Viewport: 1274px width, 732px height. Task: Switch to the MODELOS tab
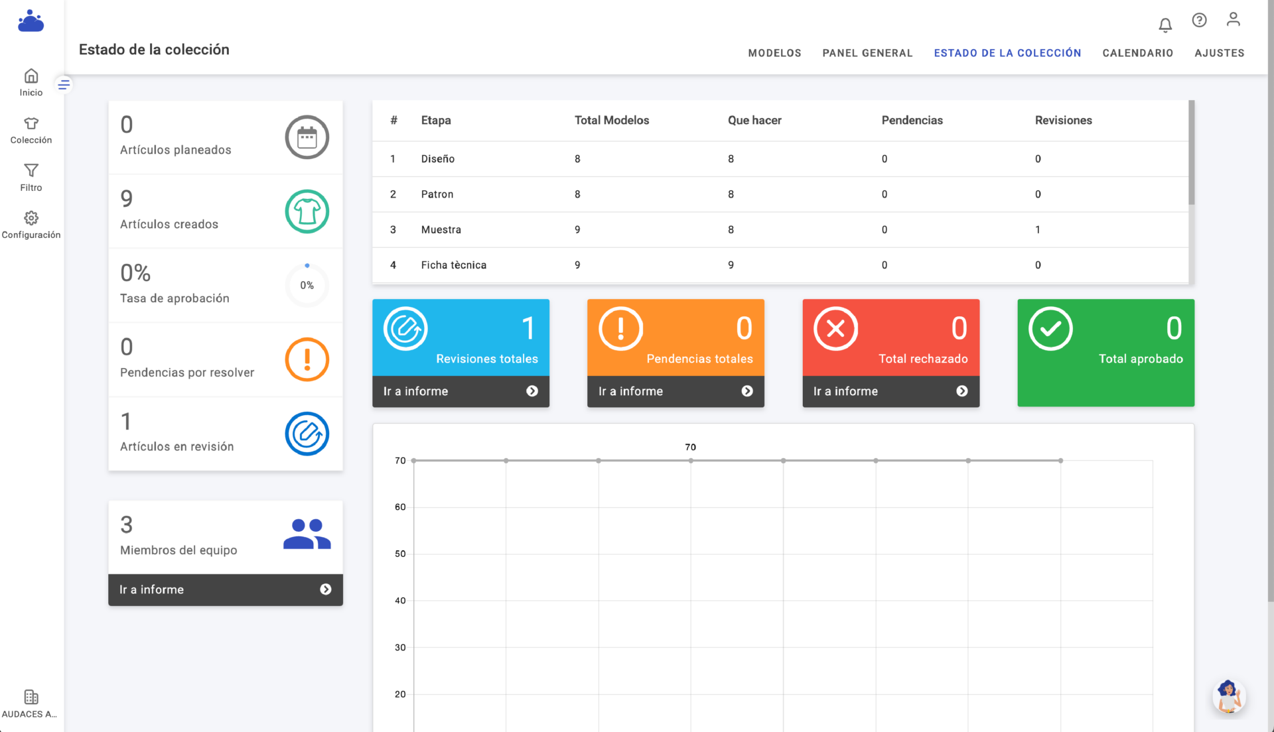(774, 53)
